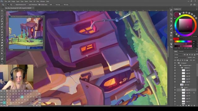Viewport: 198px width, 111px height.
Task: Select the Gradient tool
Action: pos(2,40)
